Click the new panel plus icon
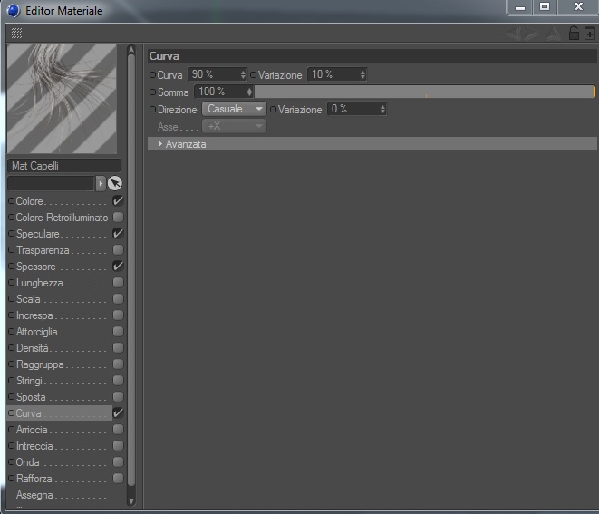Image resolution: width=599 pixels, height=514 pixels. click(589, 34)
